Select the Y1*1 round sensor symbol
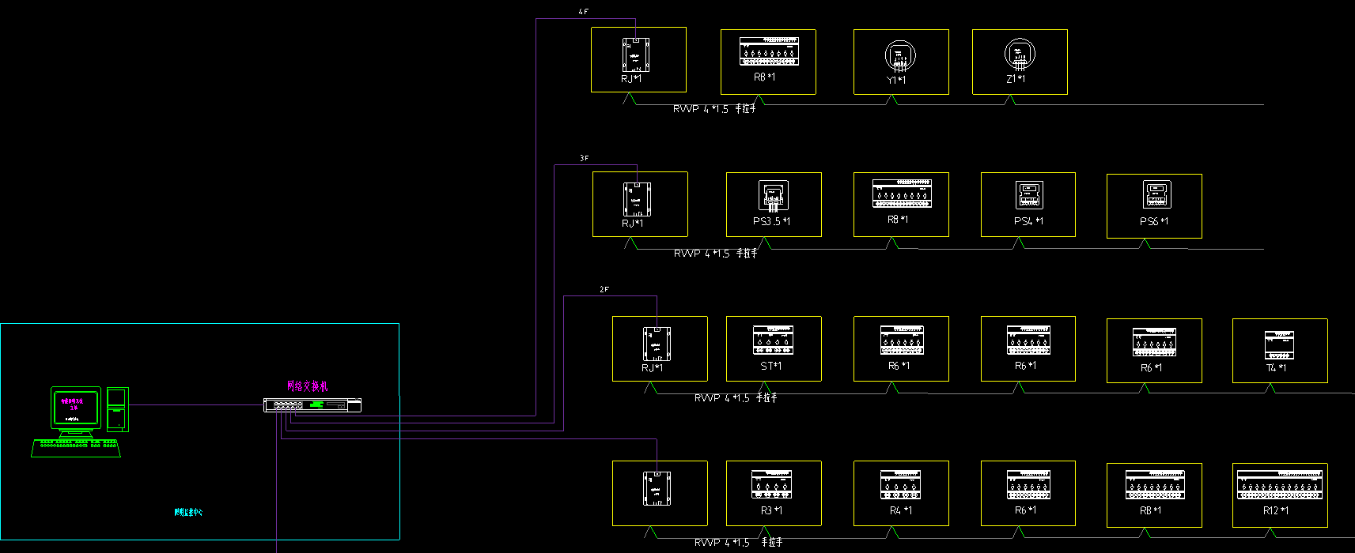The height and width of the screenshot is (553, 1355). pyautogui.click(x=899, y=55)
